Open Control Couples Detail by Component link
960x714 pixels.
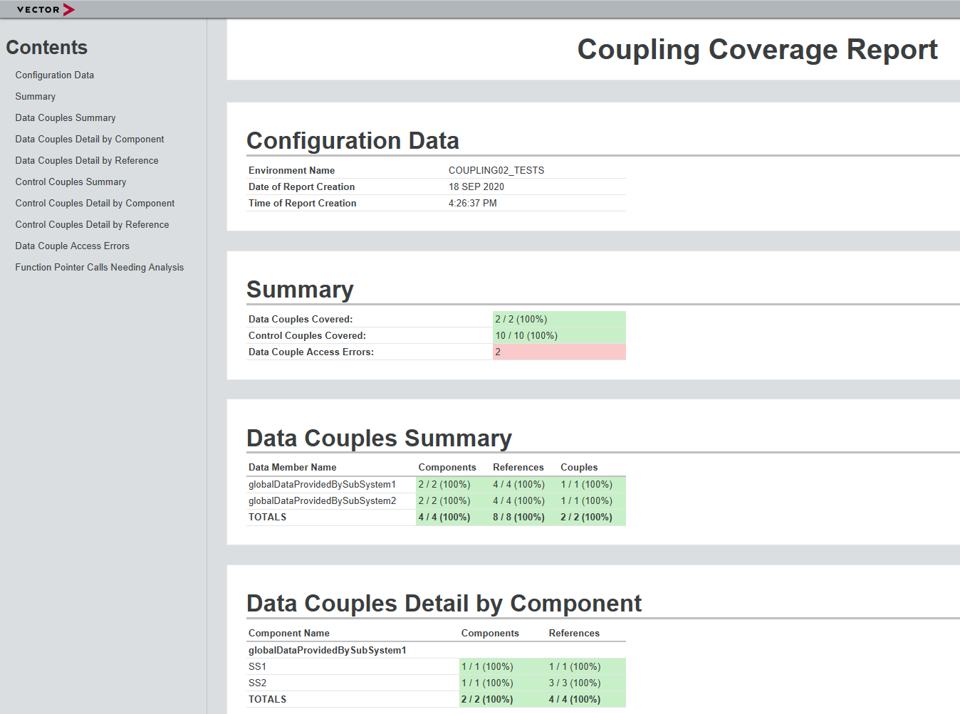(95, 203)
